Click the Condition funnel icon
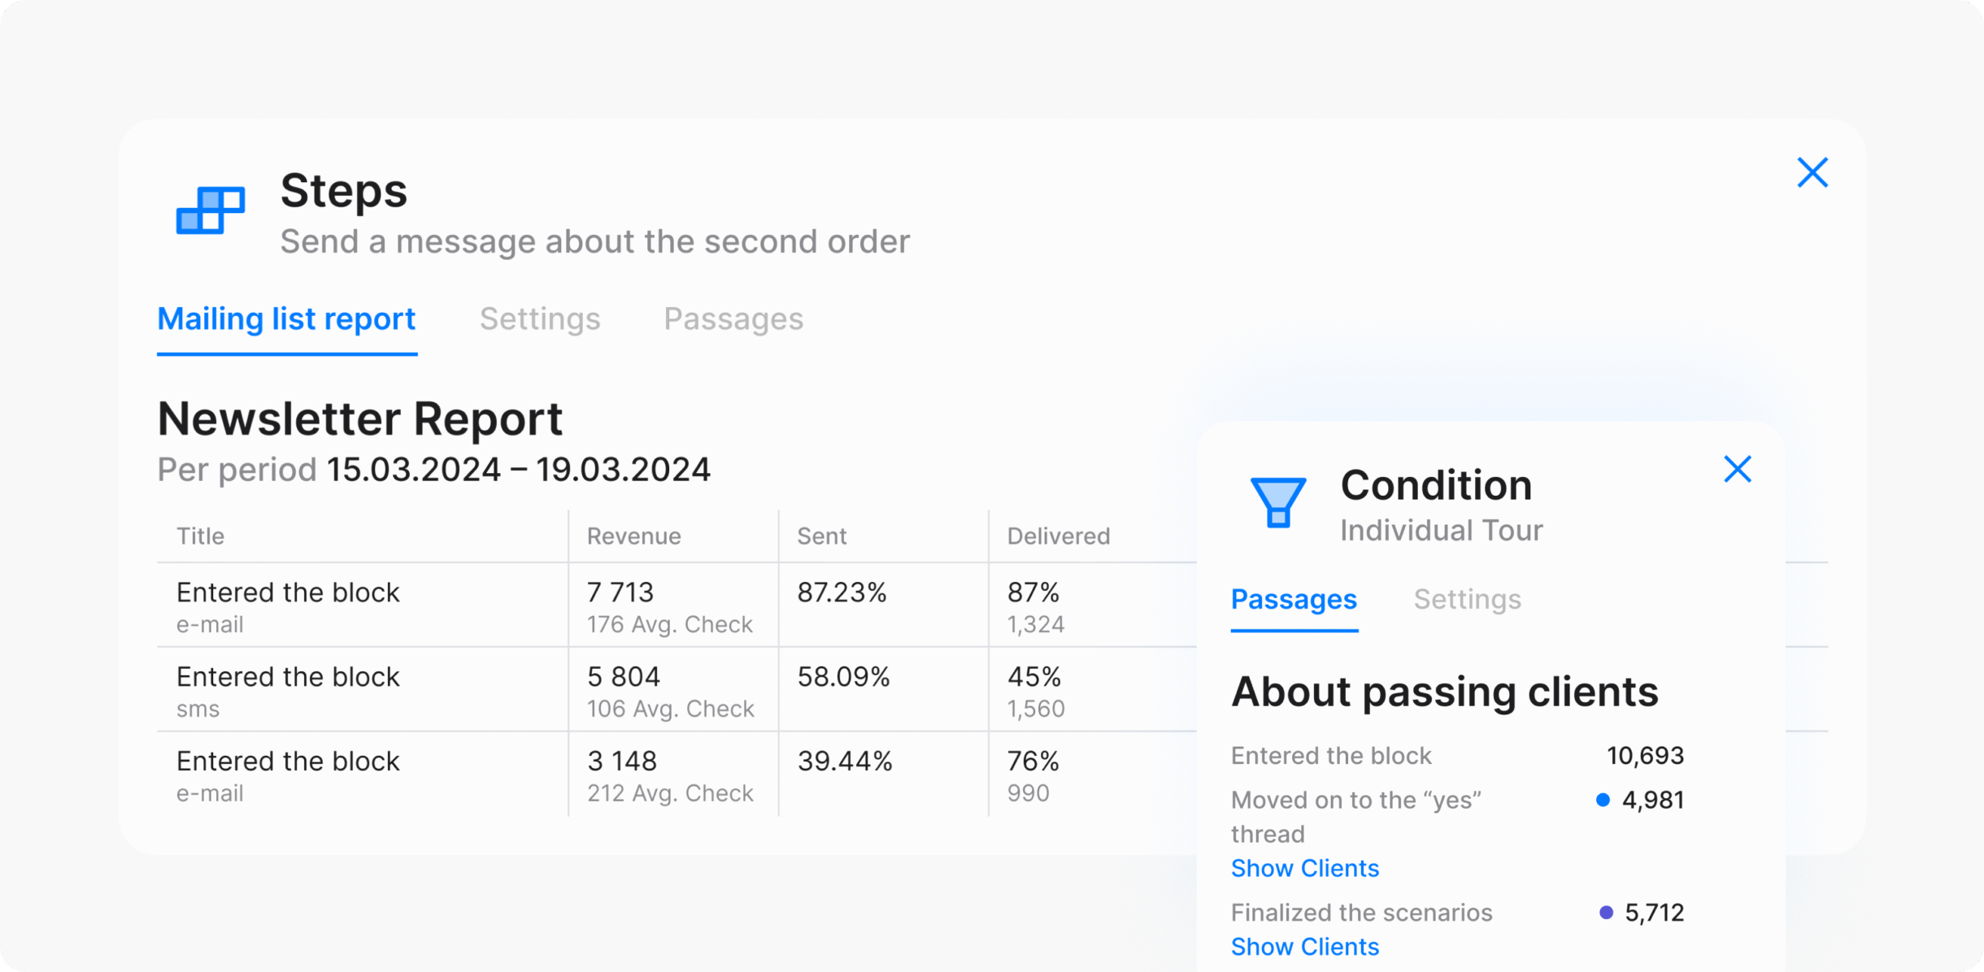 1278,502
